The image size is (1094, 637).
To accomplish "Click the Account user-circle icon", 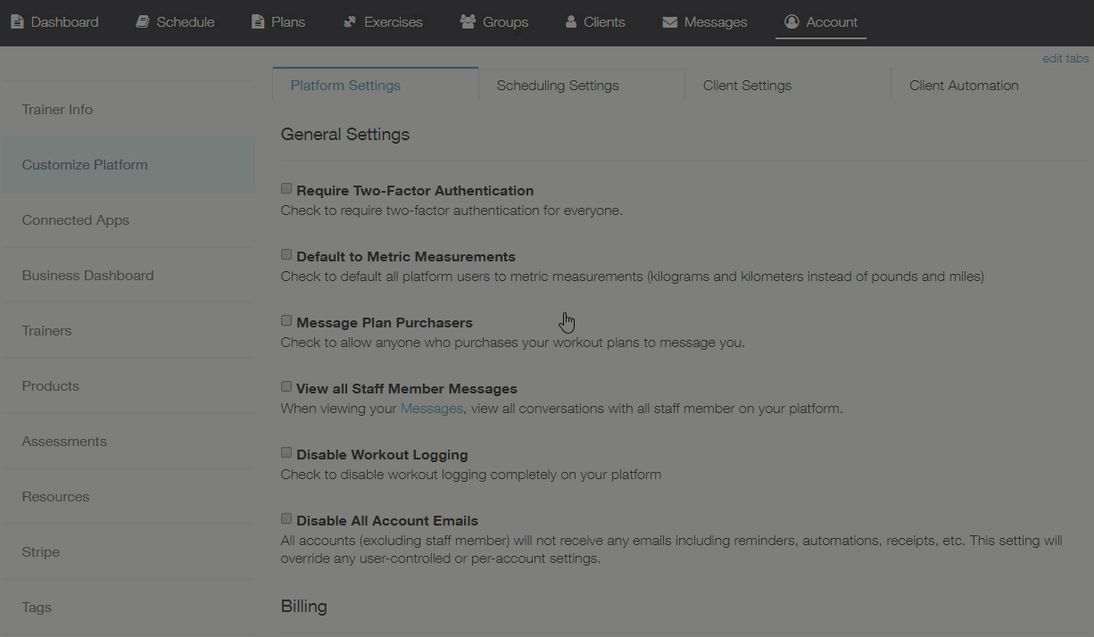I will click(x=791, y=21).
